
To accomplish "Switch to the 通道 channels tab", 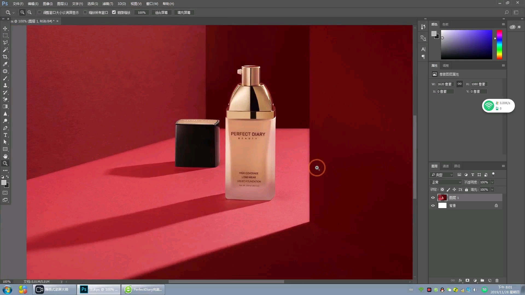I will point(446,166).
